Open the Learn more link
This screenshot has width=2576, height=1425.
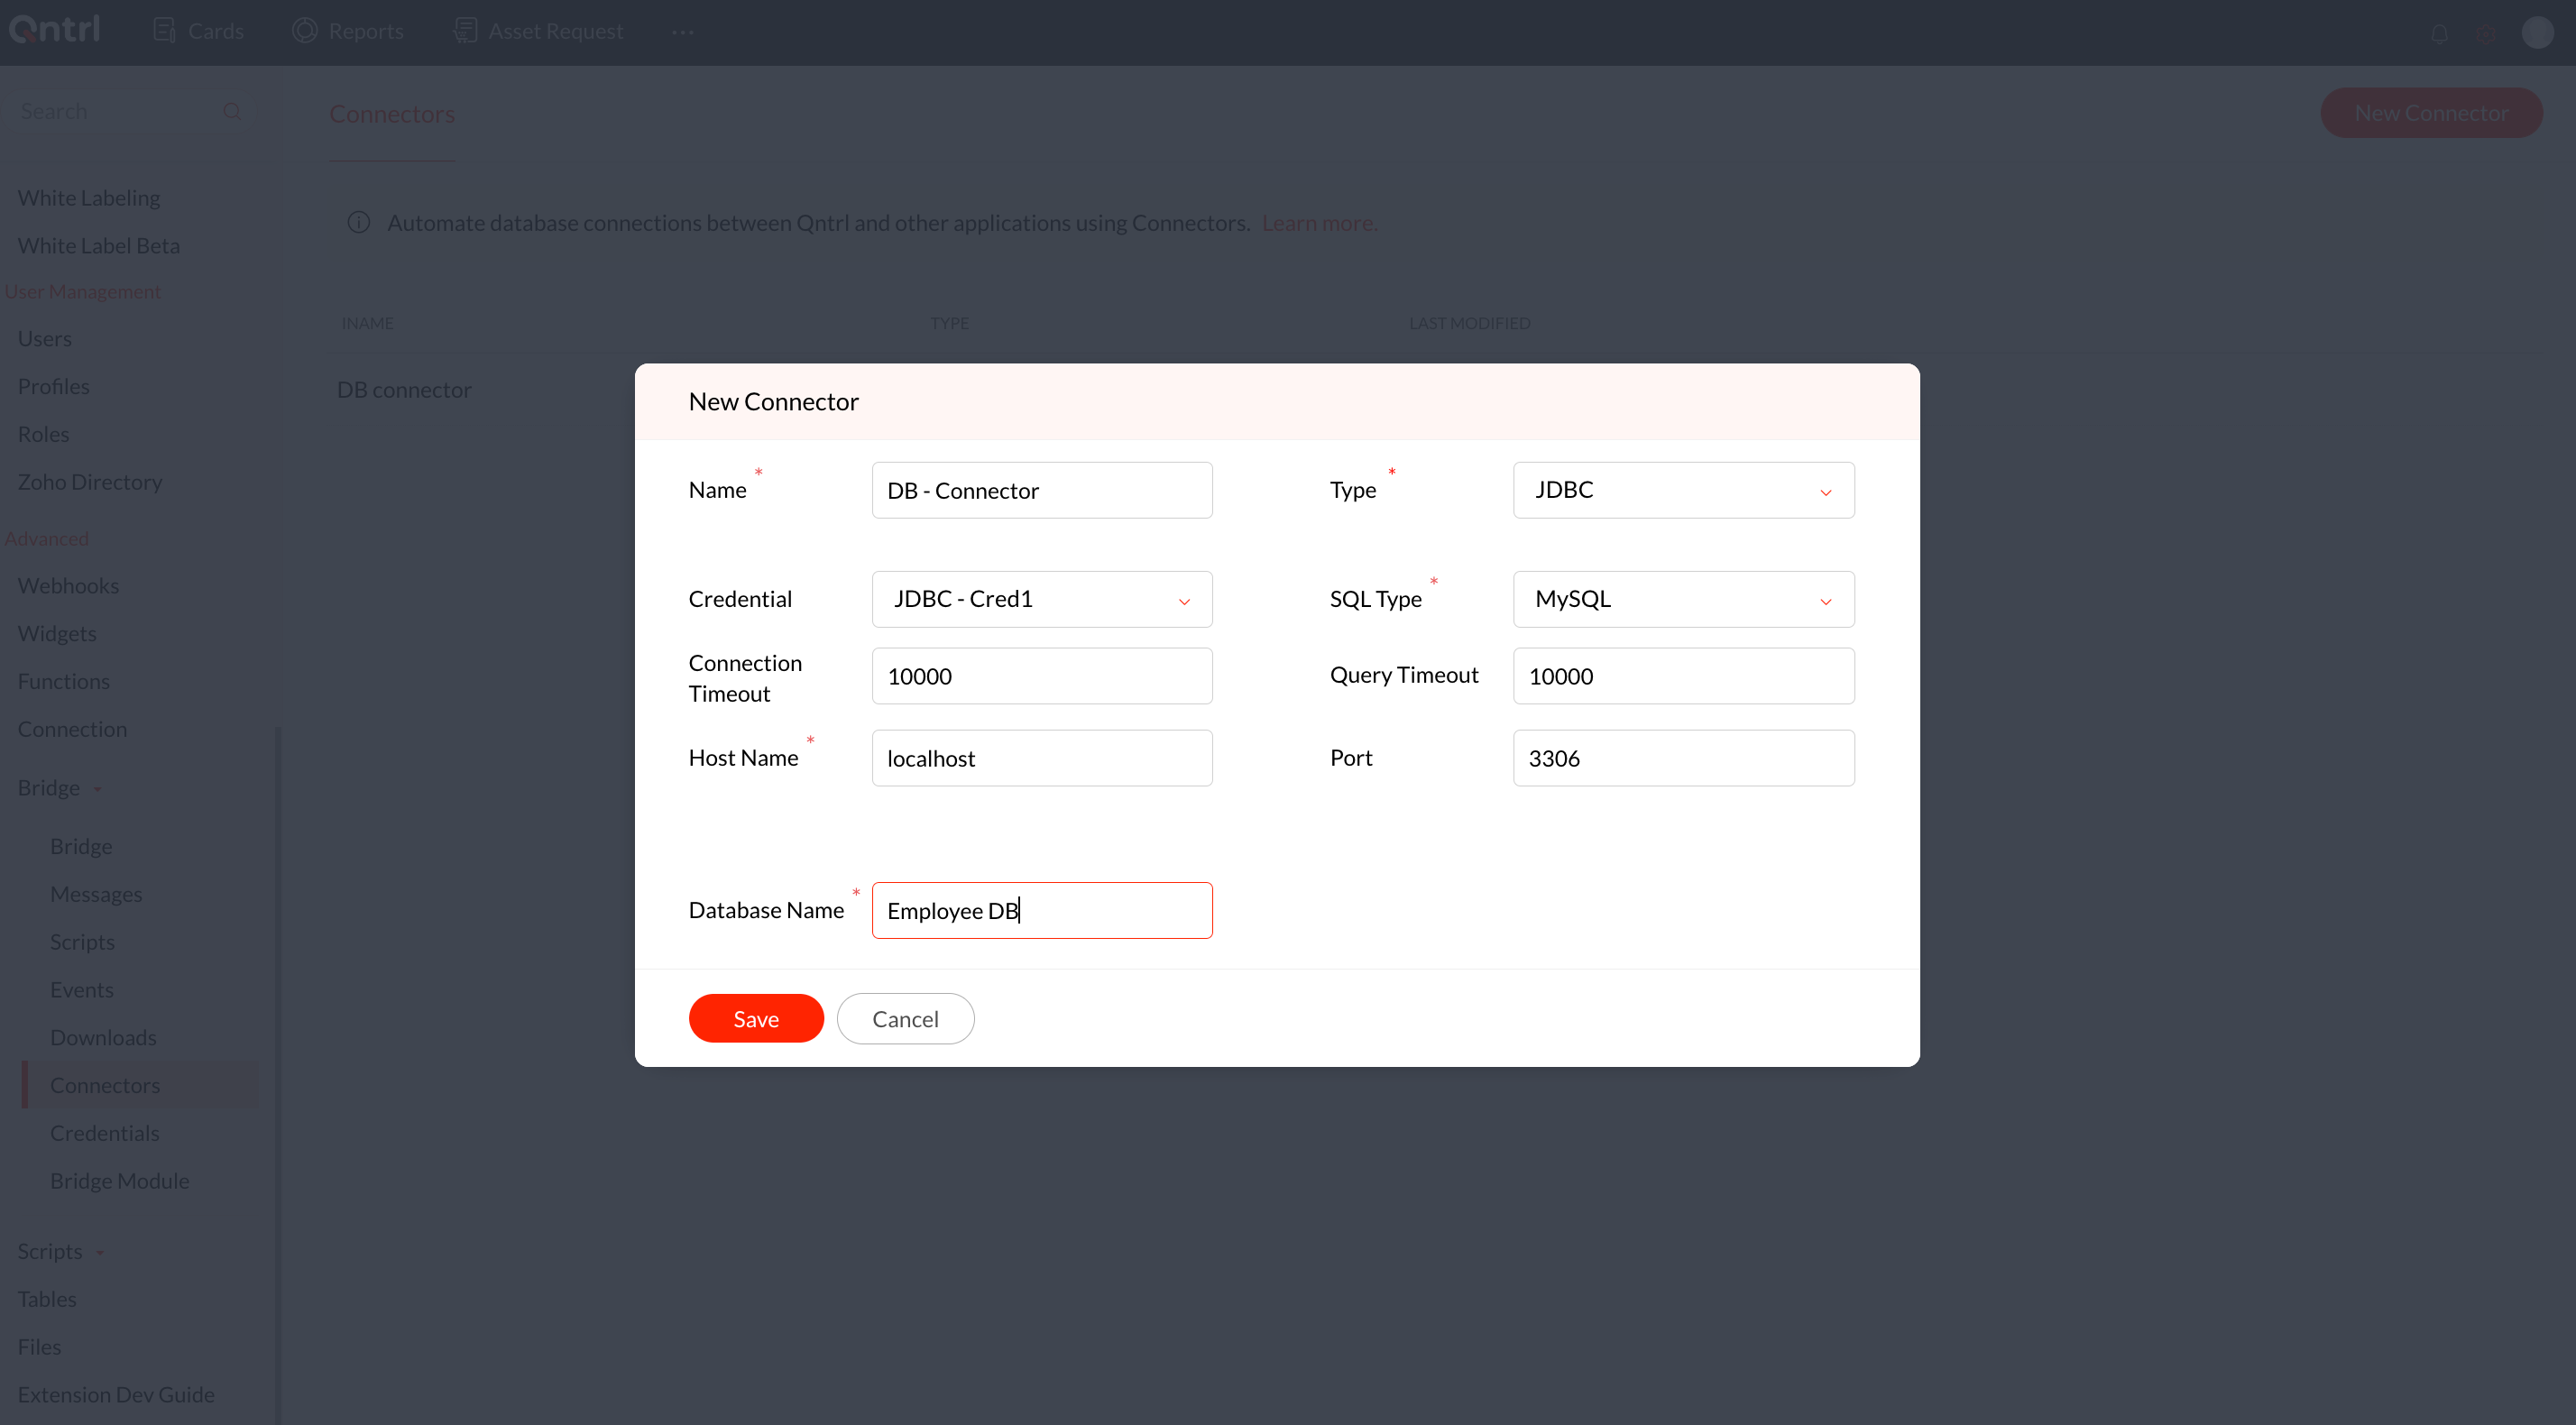point(1319,223)
